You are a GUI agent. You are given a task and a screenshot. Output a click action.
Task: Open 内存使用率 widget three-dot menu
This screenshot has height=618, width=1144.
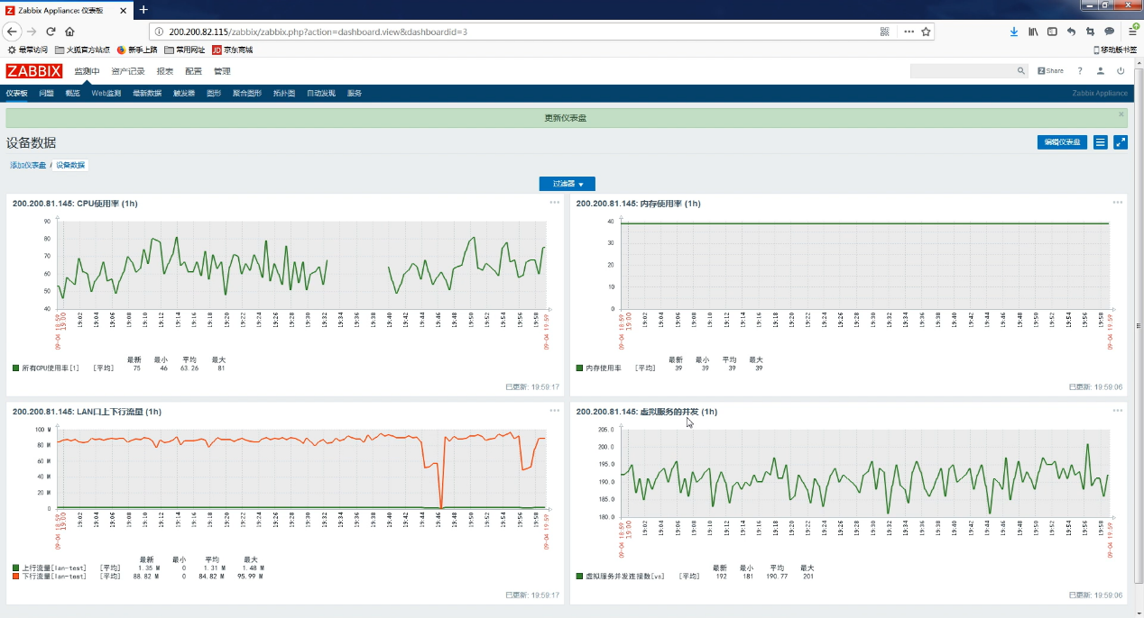pyautogui.click(x=1118, y=203)
